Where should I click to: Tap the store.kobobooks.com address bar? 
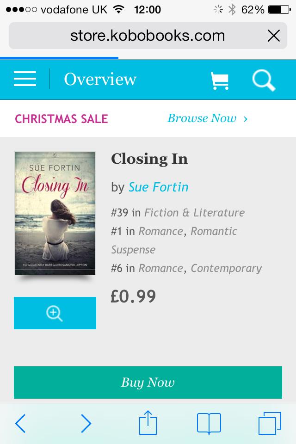147,36
